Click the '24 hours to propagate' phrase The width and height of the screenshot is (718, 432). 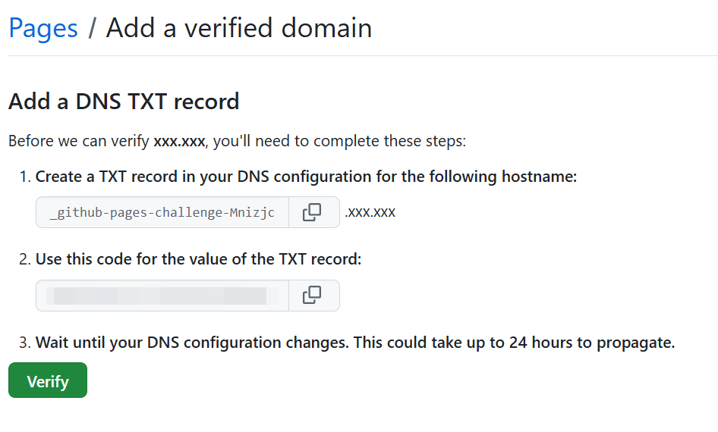click(592, 343)
